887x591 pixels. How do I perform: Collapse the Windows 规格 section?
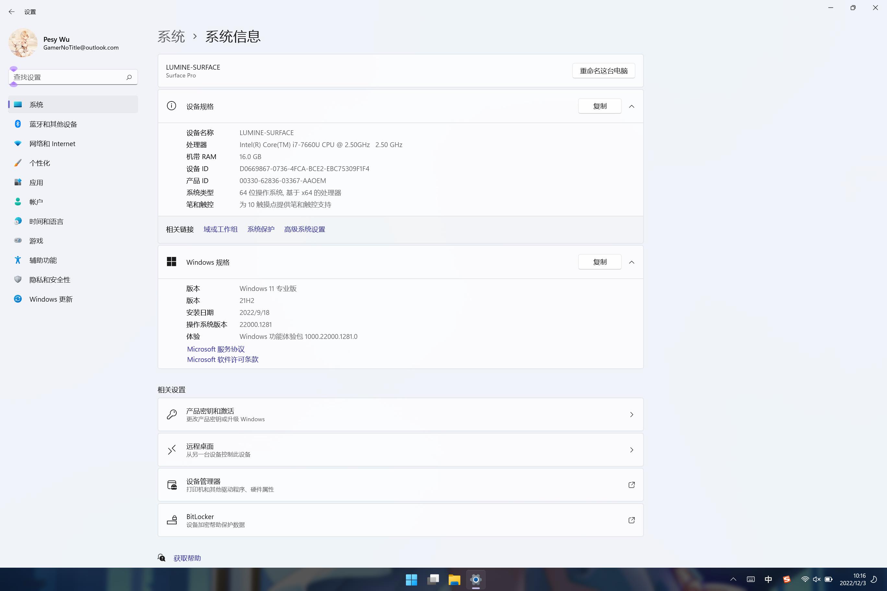click(631, 262)
